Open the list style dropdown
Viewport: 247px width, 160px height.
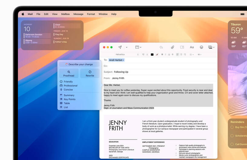[192, 55]
